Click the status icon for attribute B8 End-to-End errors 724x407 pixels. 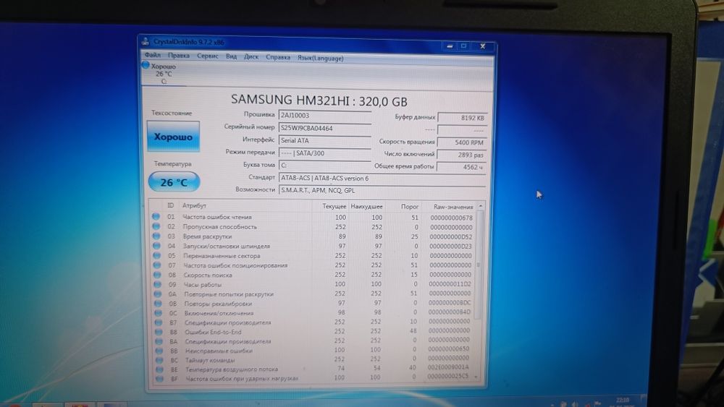pyautogui.click(x=156, y=332)
